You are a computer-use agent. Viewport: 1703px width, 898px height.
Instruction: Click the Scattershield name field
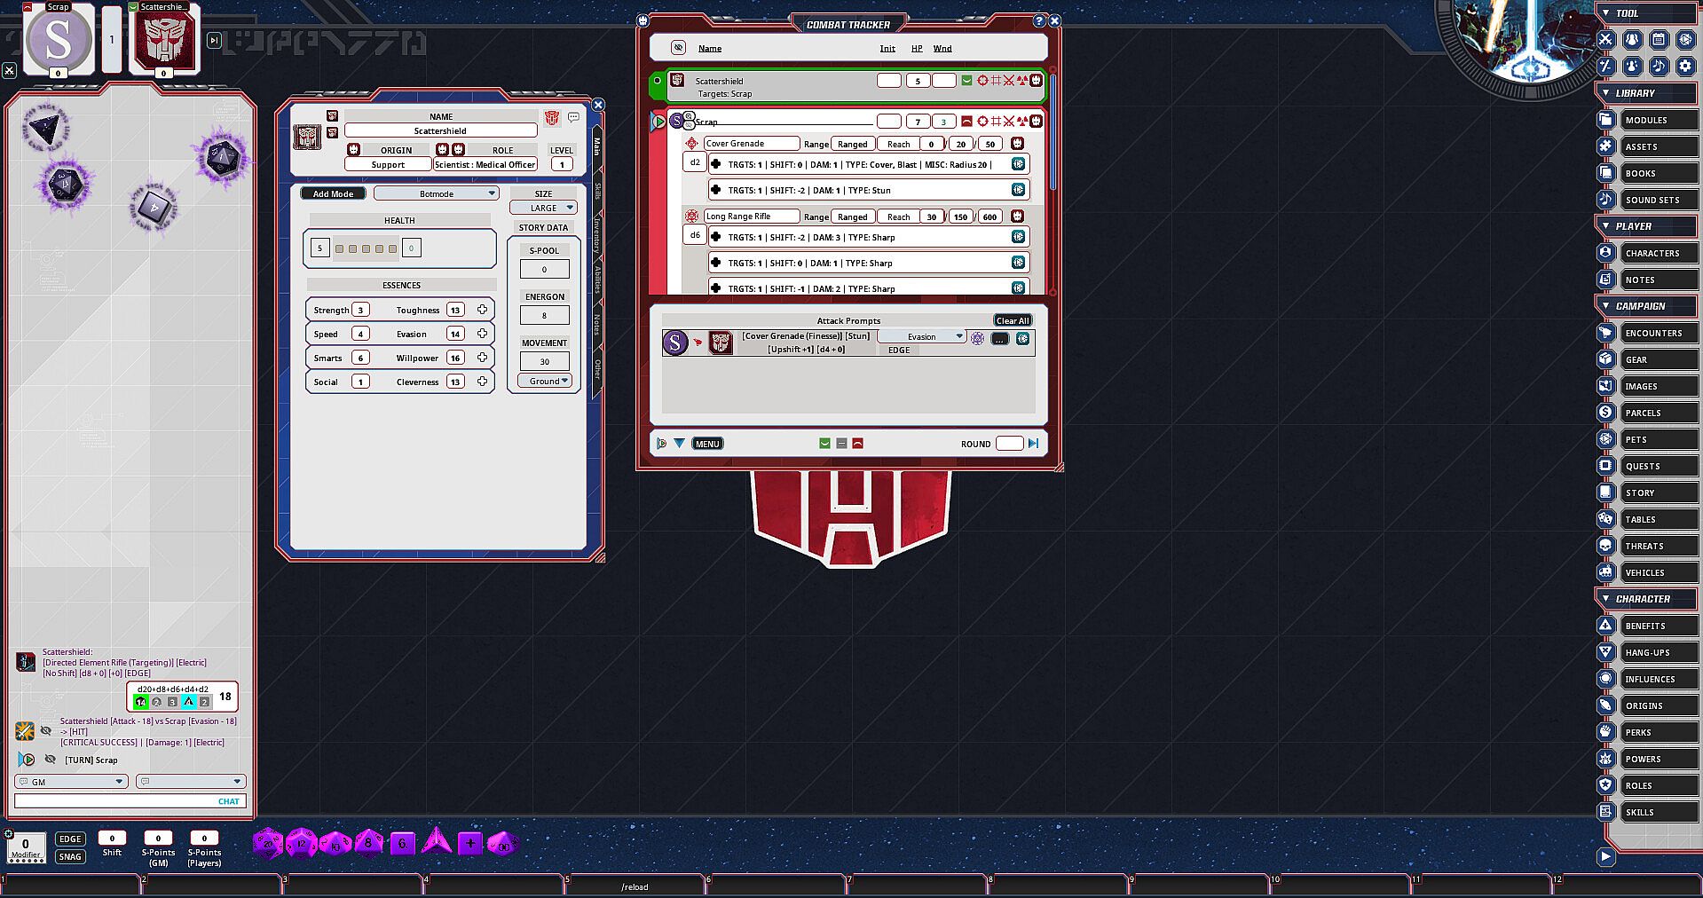tap(440, 130)
